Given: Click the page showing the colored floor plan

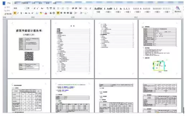Looking at the screenshot, I should (x=160, y=49).
